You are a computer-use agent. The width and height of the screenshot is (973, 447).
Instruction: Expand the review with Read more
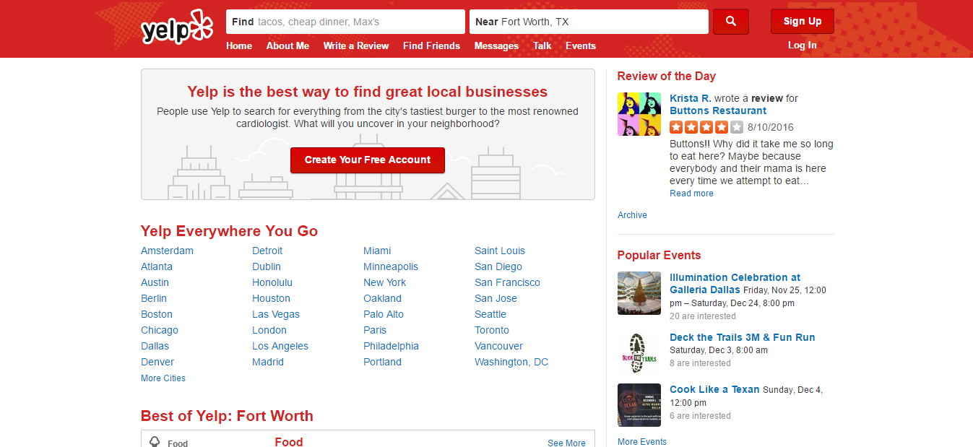click(691, 194)
